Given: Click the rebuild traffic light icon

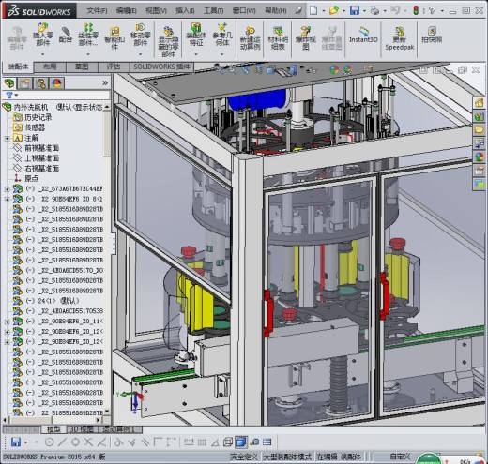Looking at the screenshot, I should (x=416, y=10).
